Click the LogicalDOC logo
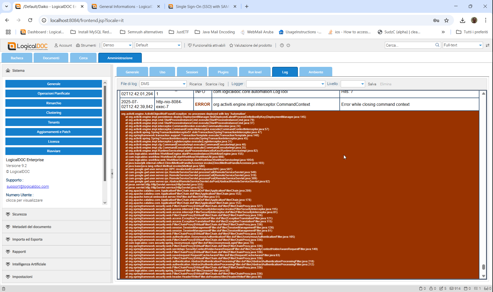Image resolution: width=493 pixels, height=292 pixels. tap(27, 46)
